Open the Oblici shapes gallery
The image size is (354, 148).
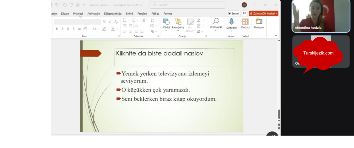[x=166, y=22]
